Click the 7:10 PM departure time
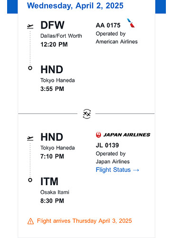The image size is (173, 238). [52, 157]
